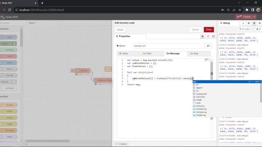Select the complete node in palette
262x147 pixels.
[8, 50]
